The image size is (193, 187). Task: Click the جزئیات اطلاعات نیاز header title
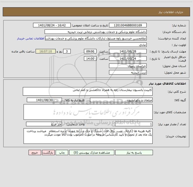(x=171, y=12)
